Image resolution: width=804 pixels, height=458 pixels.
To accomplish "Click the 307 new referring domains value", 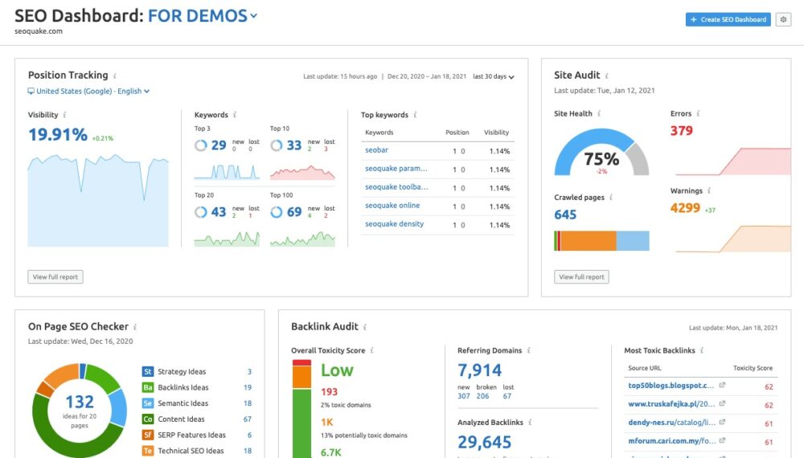I will pyautogui.click(x=464, y=396).
